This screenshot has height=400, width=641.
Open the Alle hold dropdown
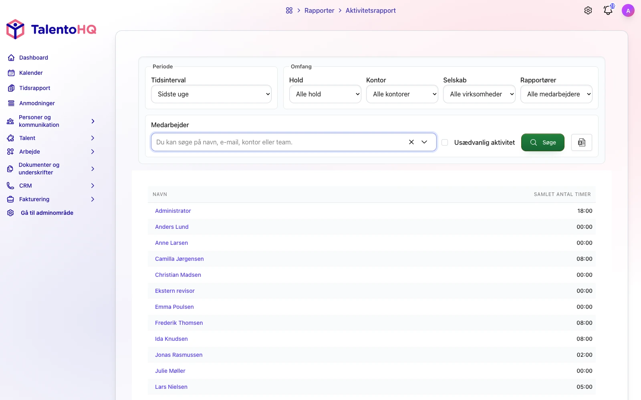pyautogui.click(x=325, y=94)
